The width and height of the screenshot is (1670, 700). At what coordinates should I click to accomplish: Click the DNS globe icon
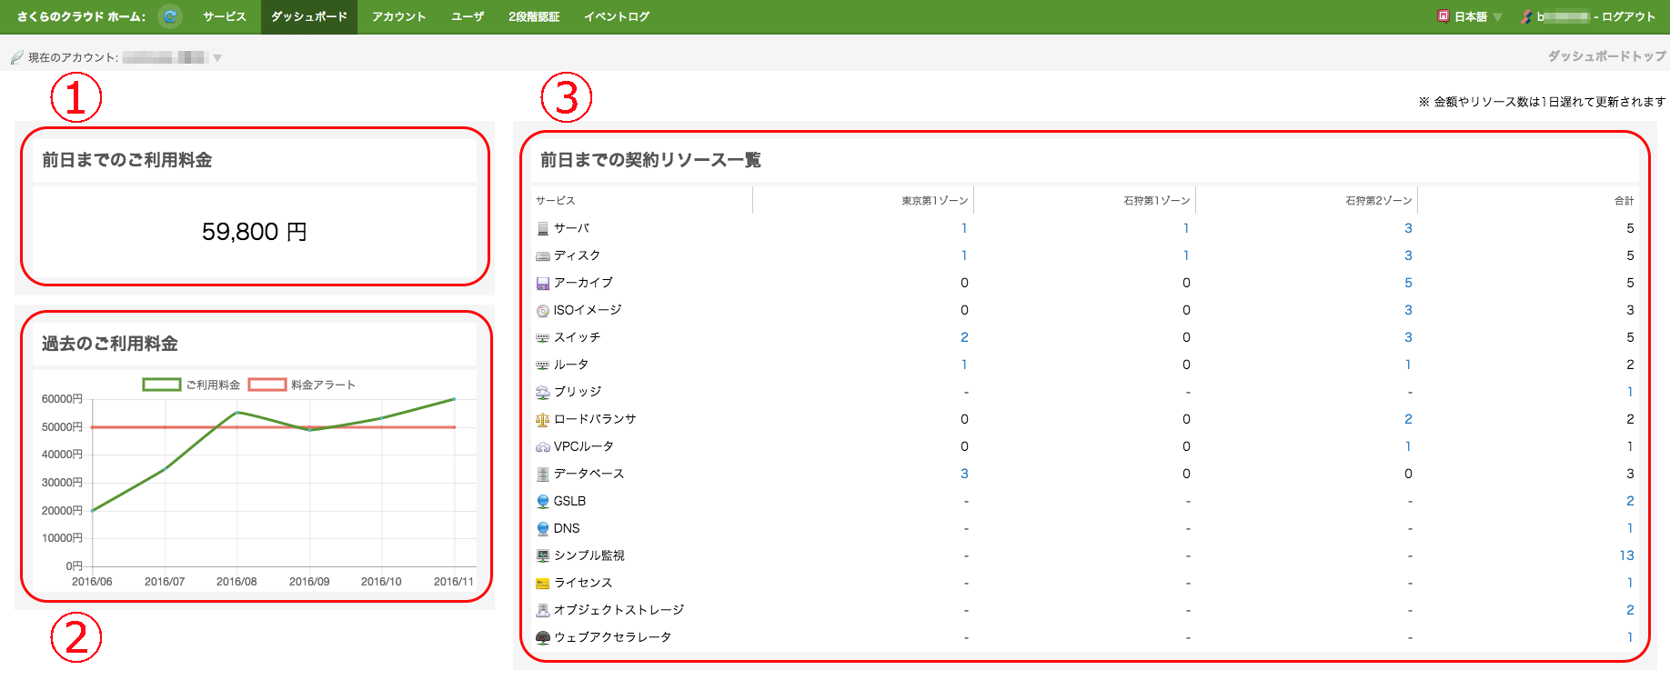click(543, 529)
